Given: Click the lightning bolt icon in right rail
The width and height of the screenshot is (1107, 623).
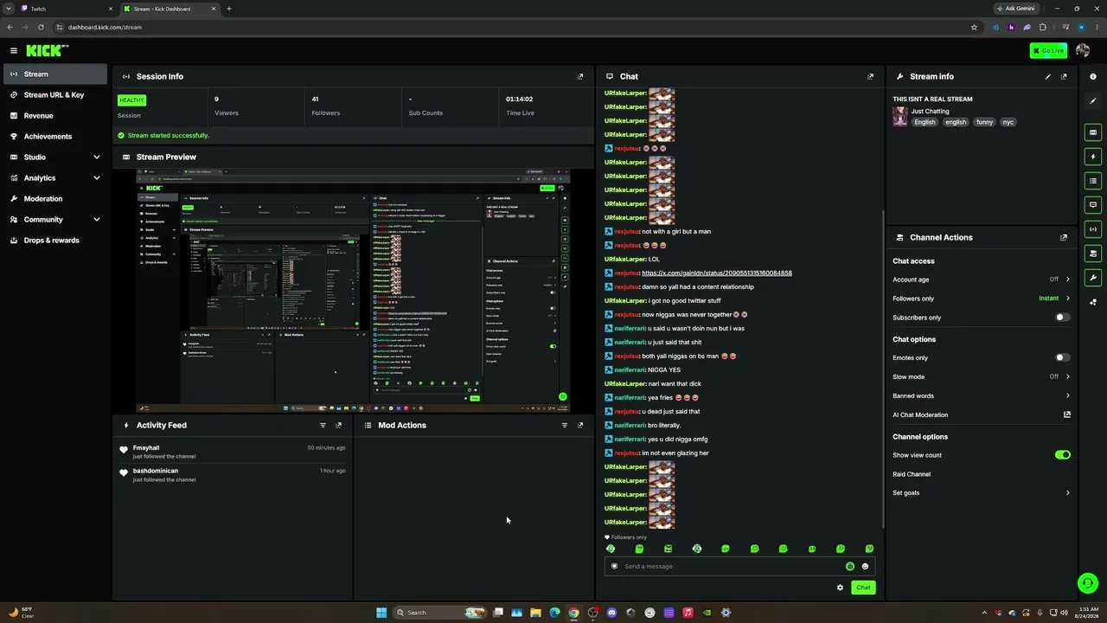Looking at the screenshot, I should (1093, 157).
